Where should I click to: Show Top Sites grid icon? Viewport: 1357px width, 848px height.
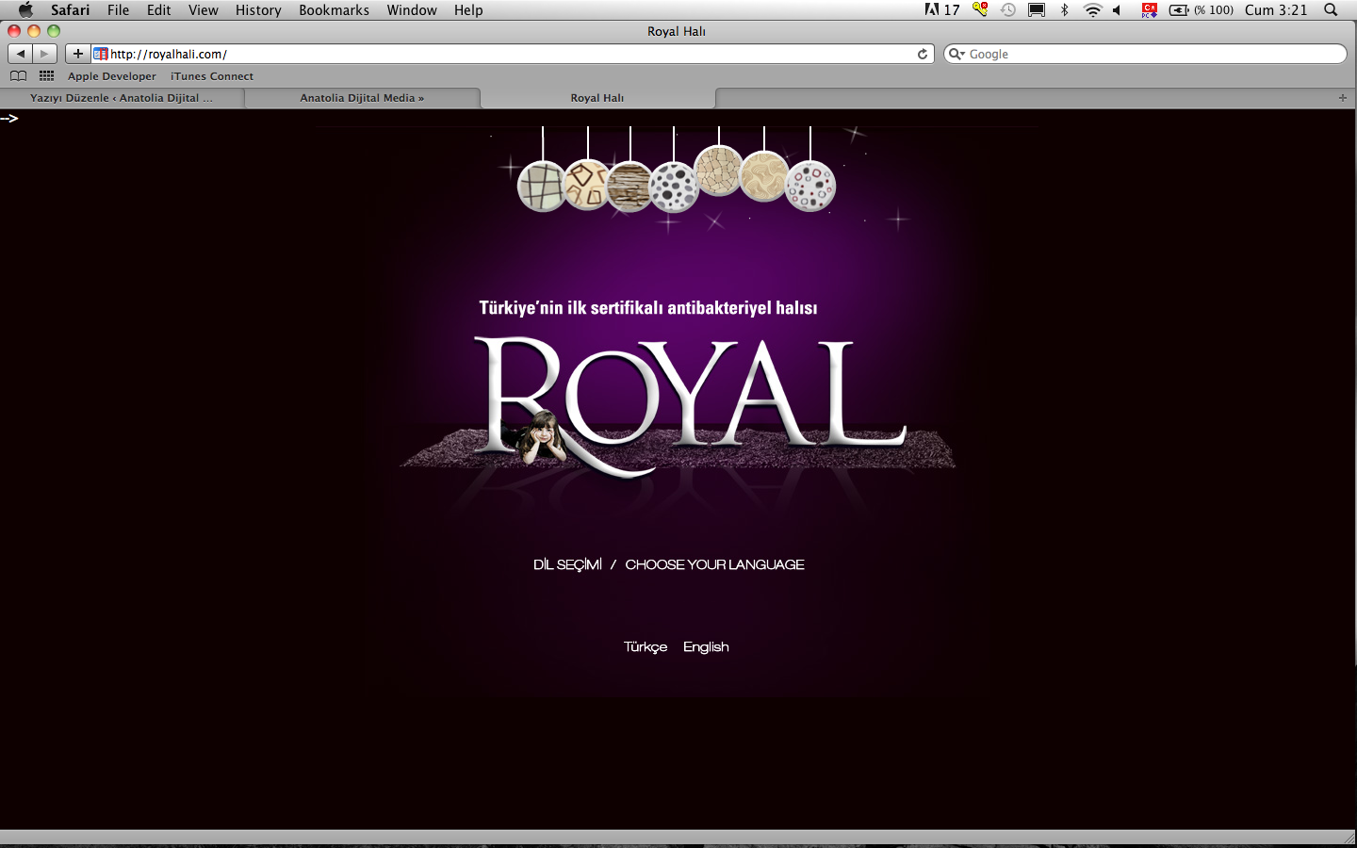point(46,76)
